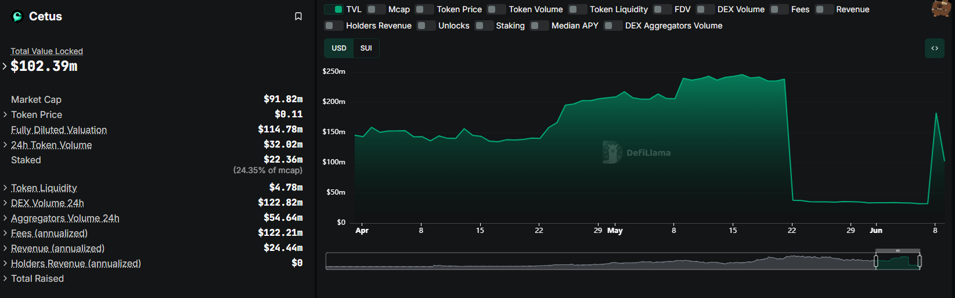Expand the Holders Revenue (annualized) row
955x298 pixels.
pyautogui.click(x=5, y=263)
